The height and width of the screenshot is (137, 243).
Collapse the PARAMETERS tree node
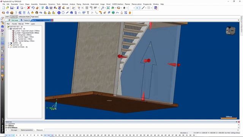[x=9, y=29]
